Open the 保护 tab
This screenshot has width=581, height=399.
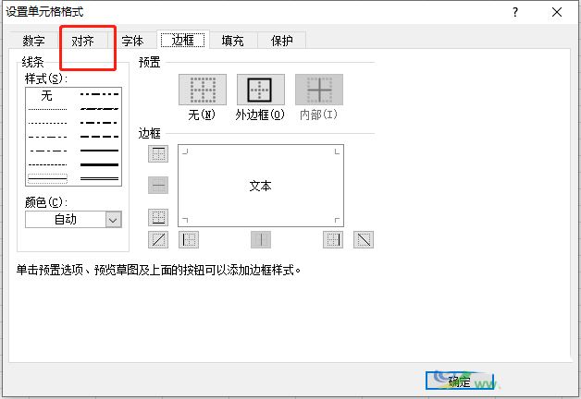coord(281,41)
